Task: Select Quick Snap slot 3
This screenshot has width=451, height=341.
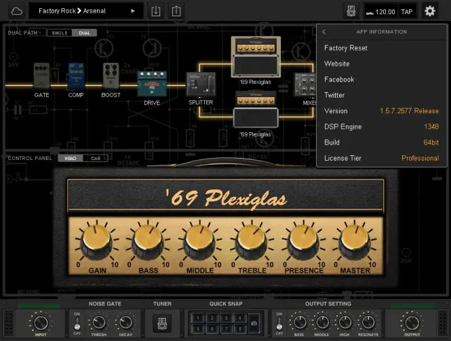Action: click(x=226, y=318)
